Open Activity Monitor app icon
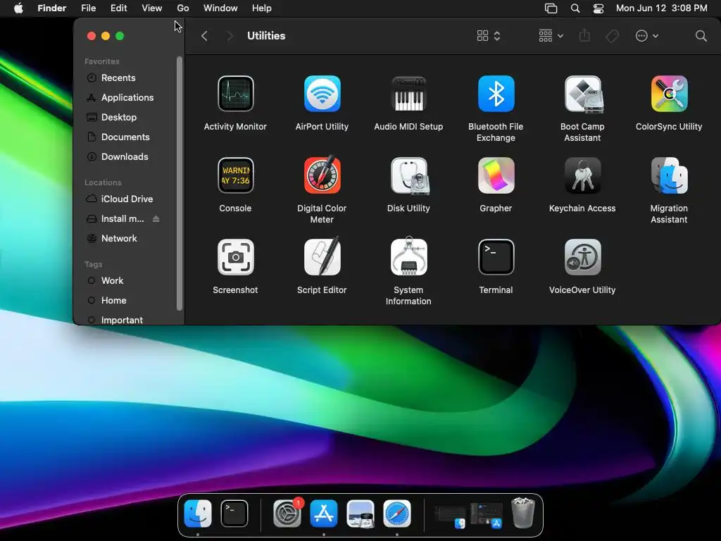 click(x=235, y=94)
